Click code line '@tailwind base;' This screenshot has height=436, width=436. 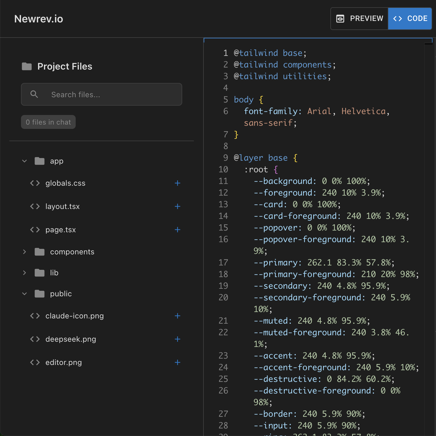[270, 53]
